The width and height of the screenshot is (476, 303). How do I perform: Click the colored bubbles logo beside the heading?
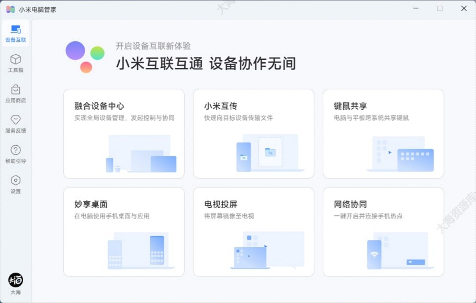[x=85, y=57]
